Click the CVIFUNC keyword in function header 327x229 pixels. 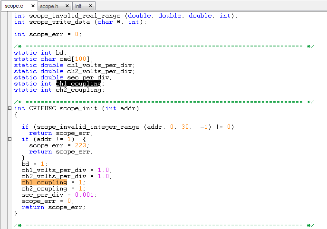coord(42,108)
